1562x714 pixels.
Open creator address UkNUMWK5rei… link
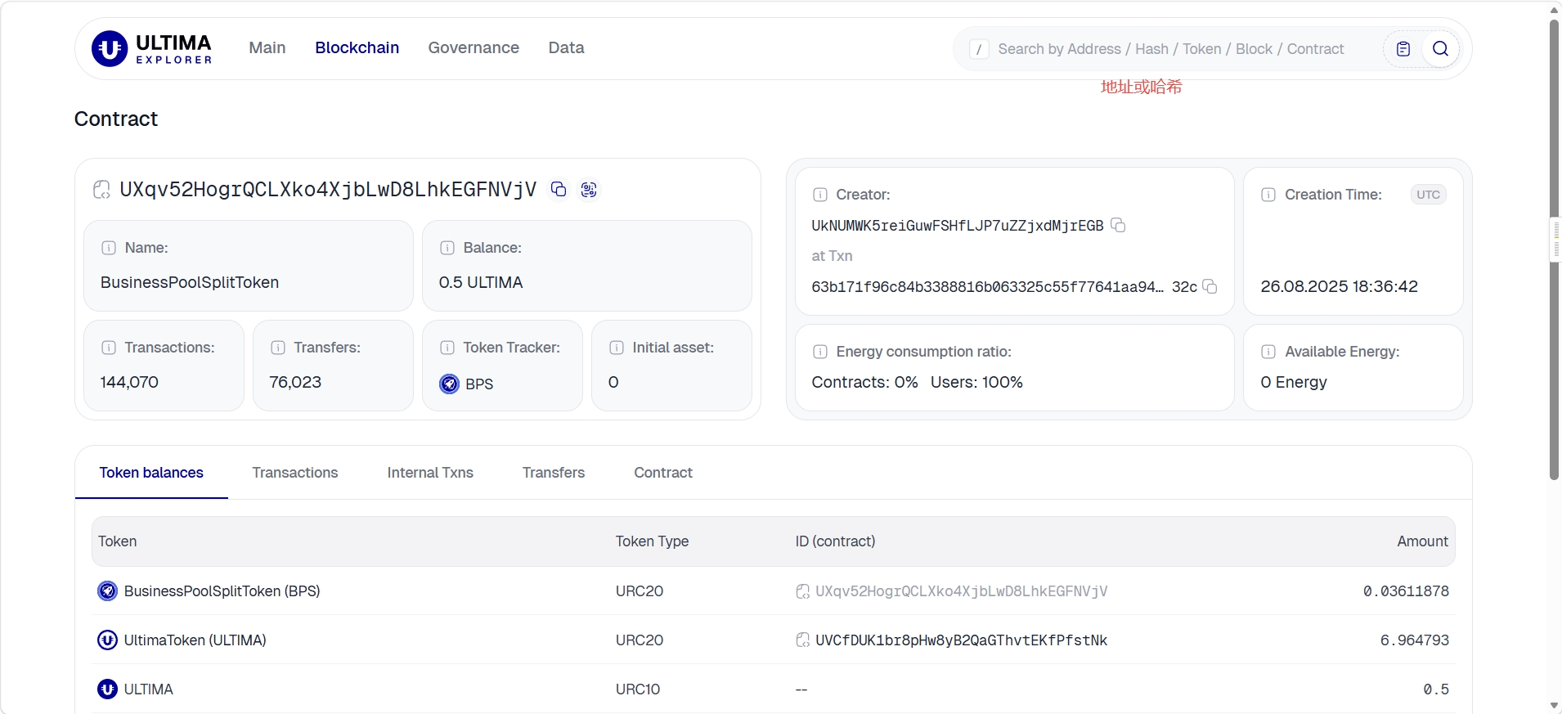click(x=958, y=226)
